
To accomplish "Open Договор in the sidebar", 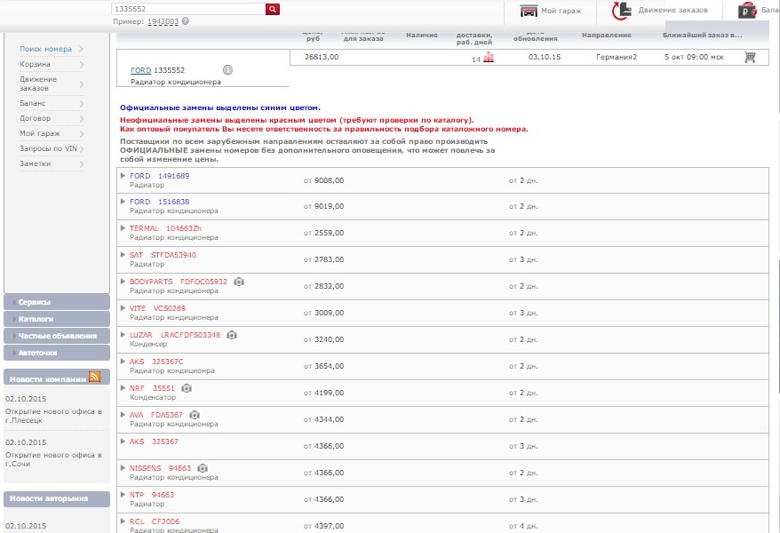I will pos(36,118).
